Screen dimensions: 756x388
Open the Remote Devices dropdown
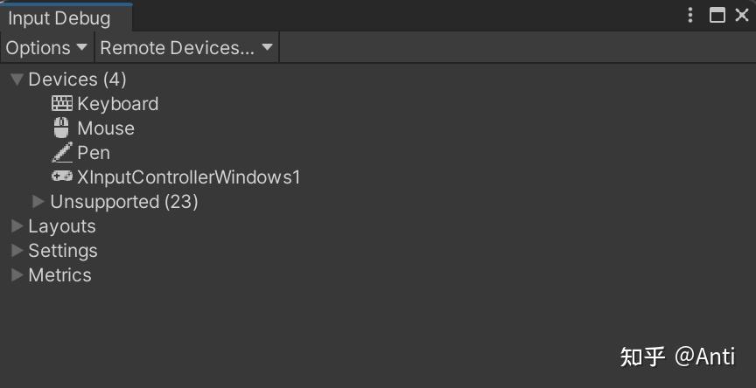186,48
